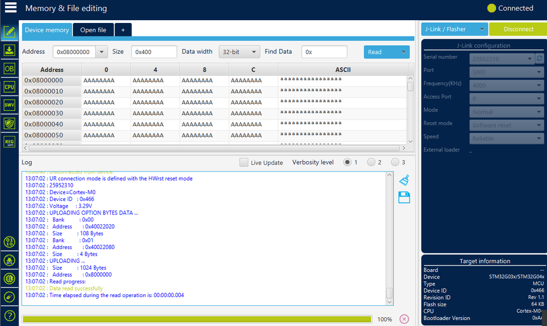
Task: Open the Read button dropdown arrow
Action: coord(404,52)
